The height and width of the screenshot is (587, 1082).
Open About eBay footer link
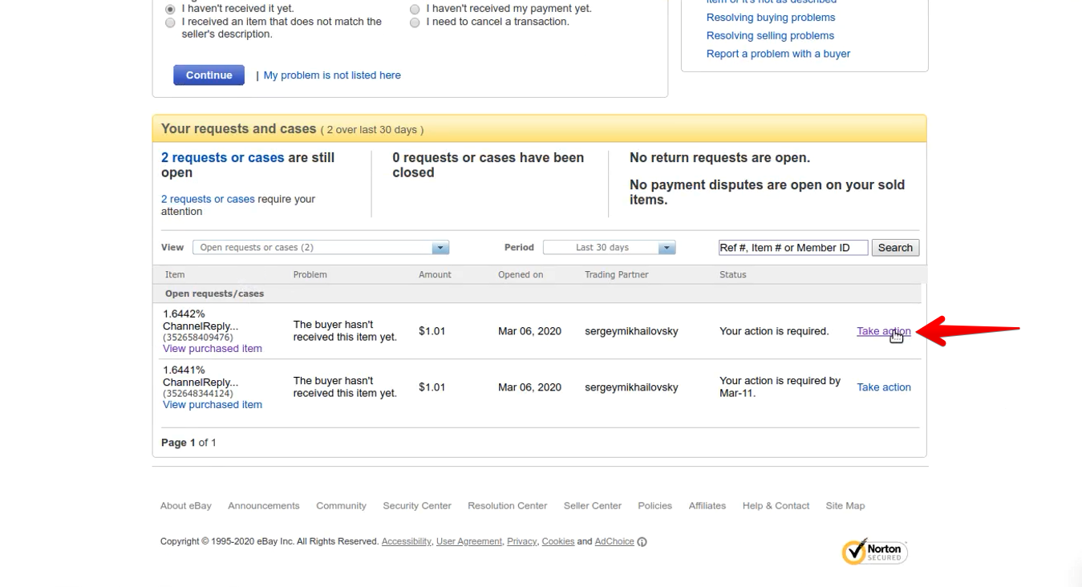click(186, 506)
